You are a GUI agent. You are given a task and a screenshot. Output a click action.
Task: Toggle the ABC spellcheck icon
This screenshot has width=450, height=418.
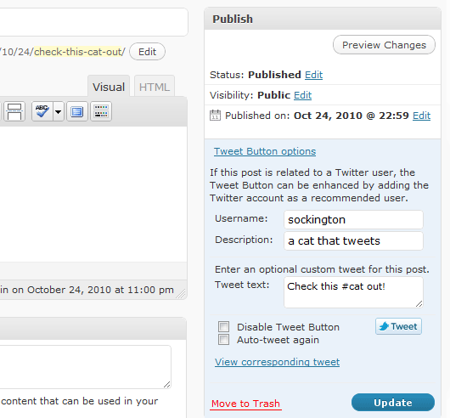[42, 111]
